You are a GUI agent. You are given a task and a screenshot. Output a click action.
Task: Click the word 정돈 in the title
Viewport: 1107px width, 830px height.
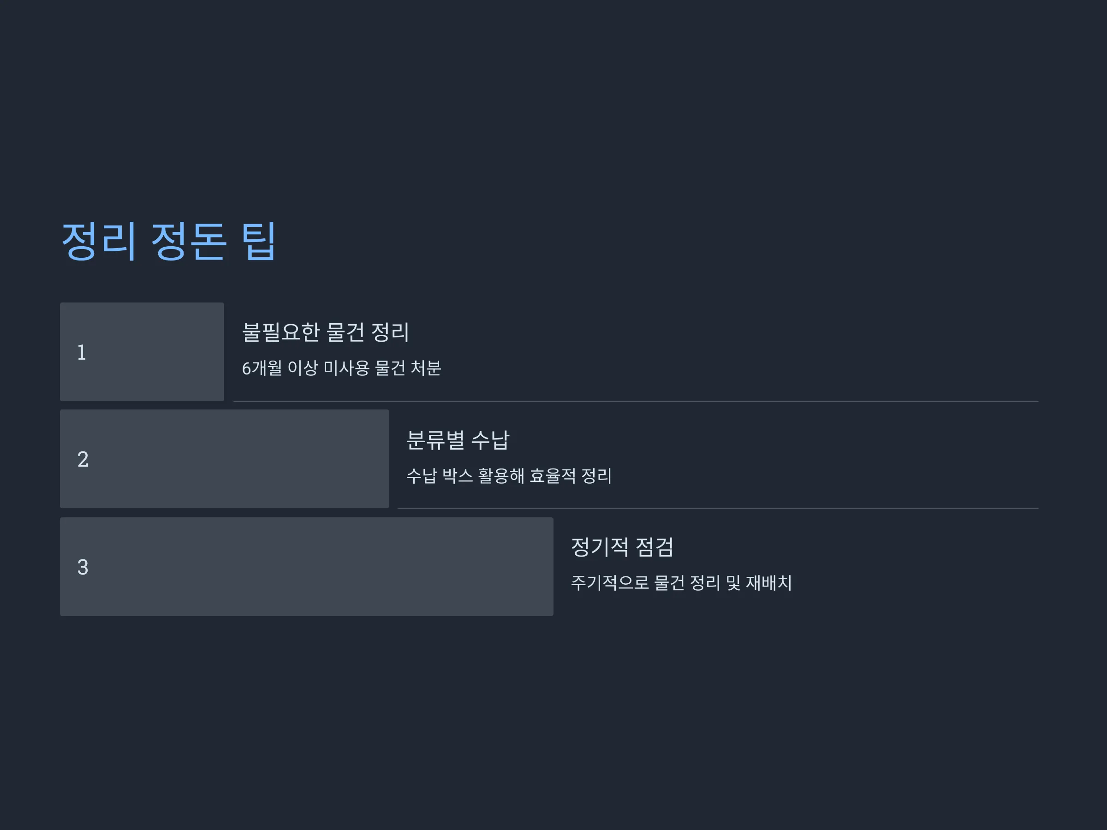point(189,242)
